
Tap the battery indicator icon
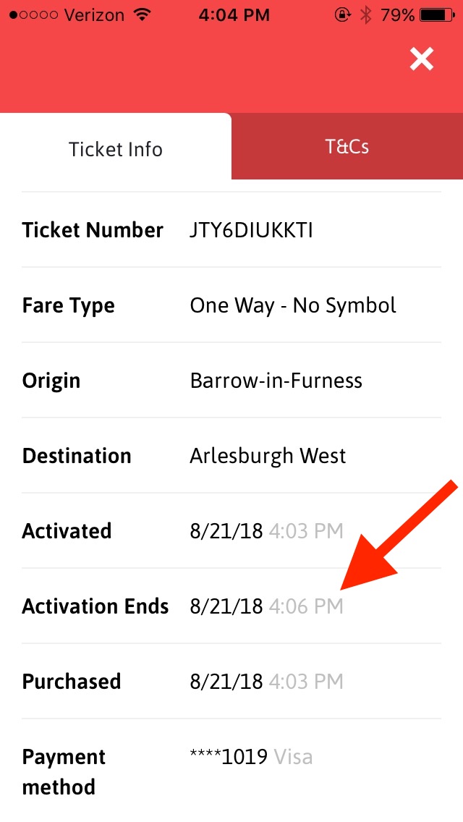(437, 15)
